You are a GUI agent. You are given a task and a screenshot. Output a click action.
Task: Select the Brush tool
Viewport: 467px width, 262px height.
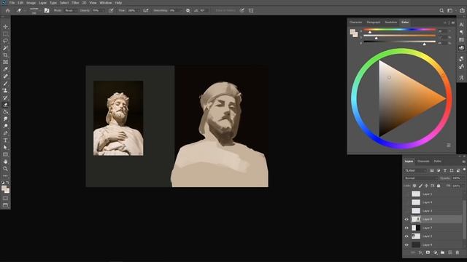tap(5, 84)
